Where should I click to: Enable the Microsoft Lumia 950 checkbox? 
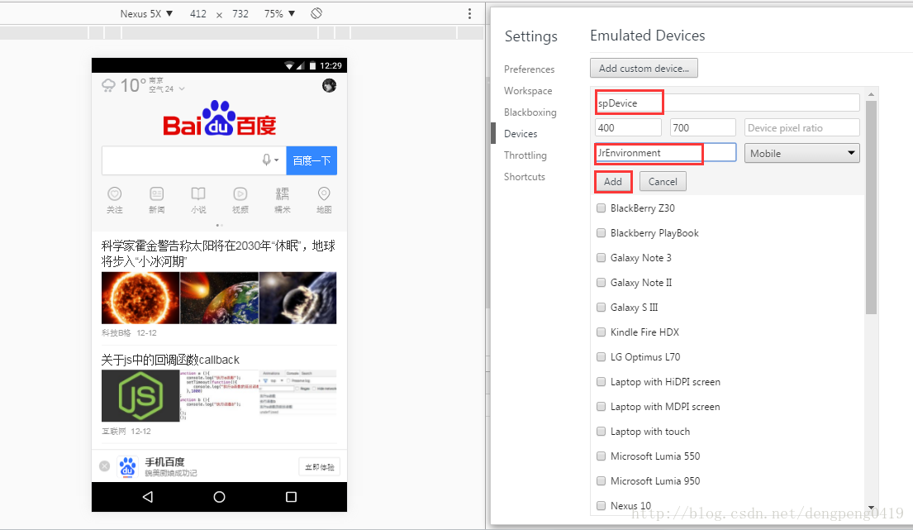[x=601, y=481]
